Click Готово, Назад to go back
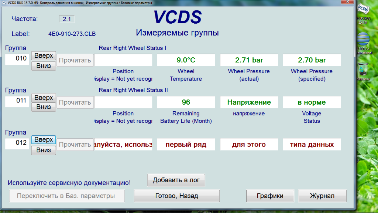 [x=176, y=196]
